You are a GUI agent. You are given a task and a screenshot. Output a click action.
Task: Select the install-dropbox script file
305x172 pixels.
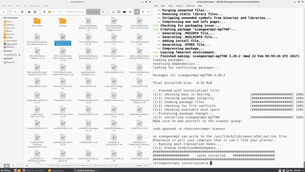click(37, 125)
